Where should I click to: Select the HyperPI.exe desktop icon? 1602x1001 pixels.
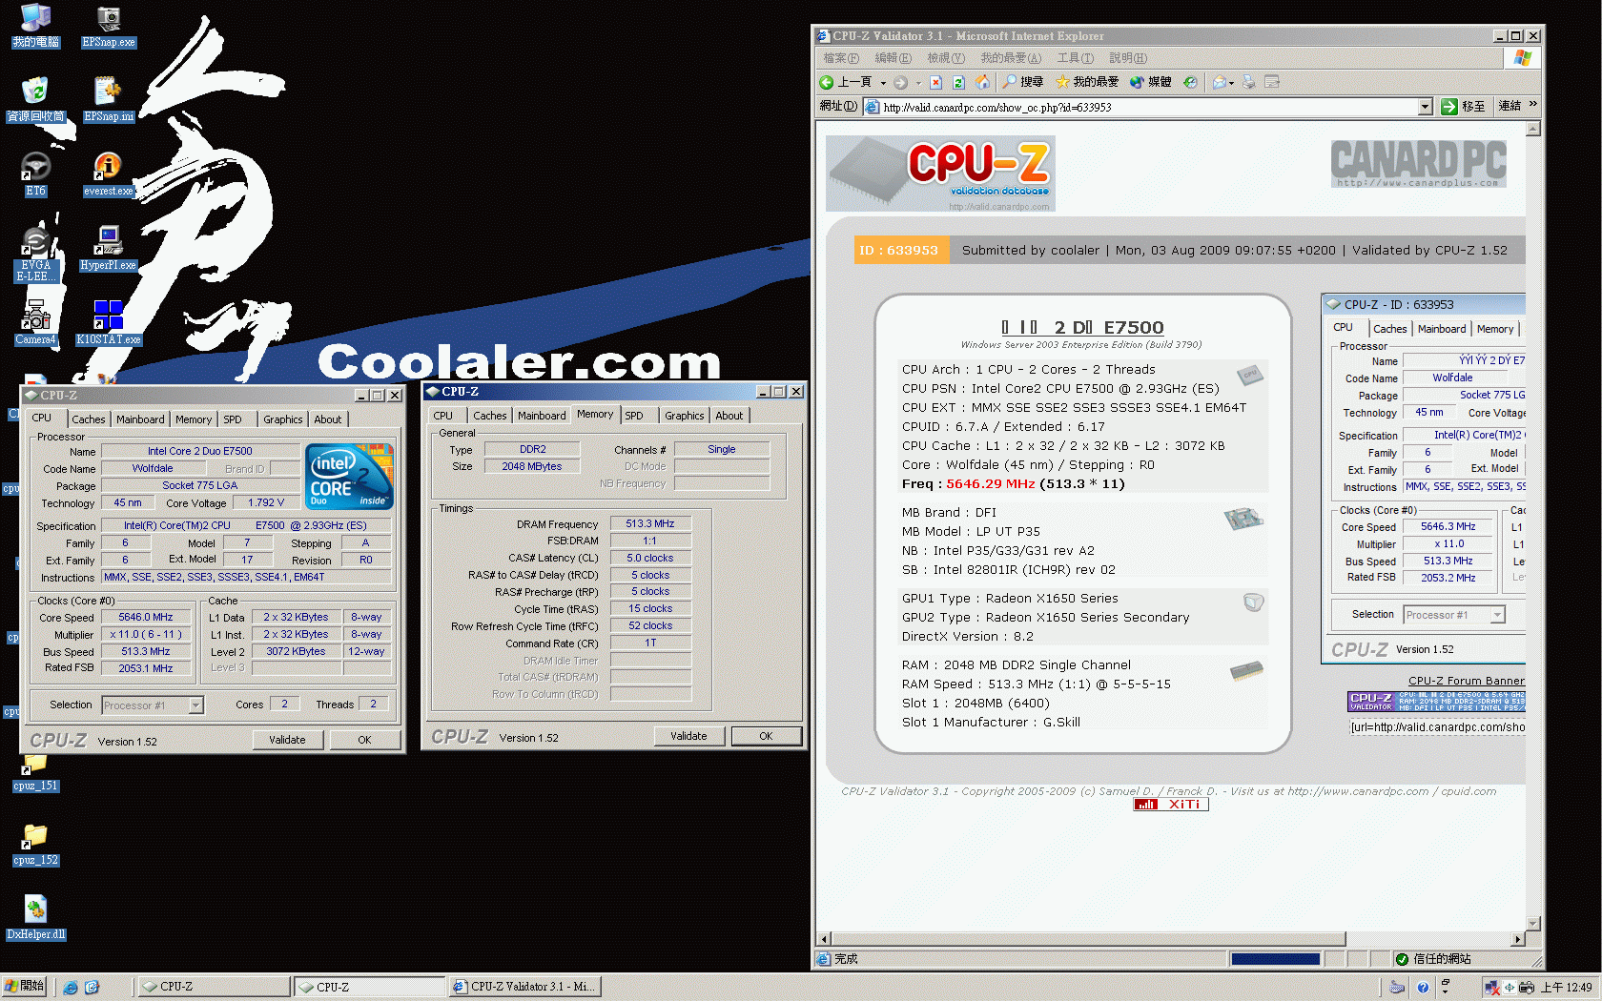click(109, 249)
